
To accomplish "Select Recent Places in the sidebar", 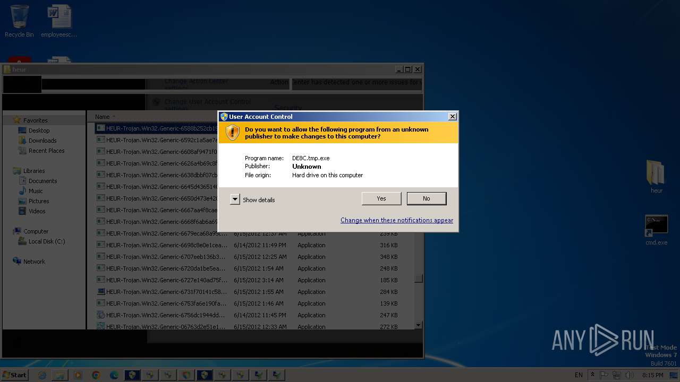I will [x=46, y=151].
